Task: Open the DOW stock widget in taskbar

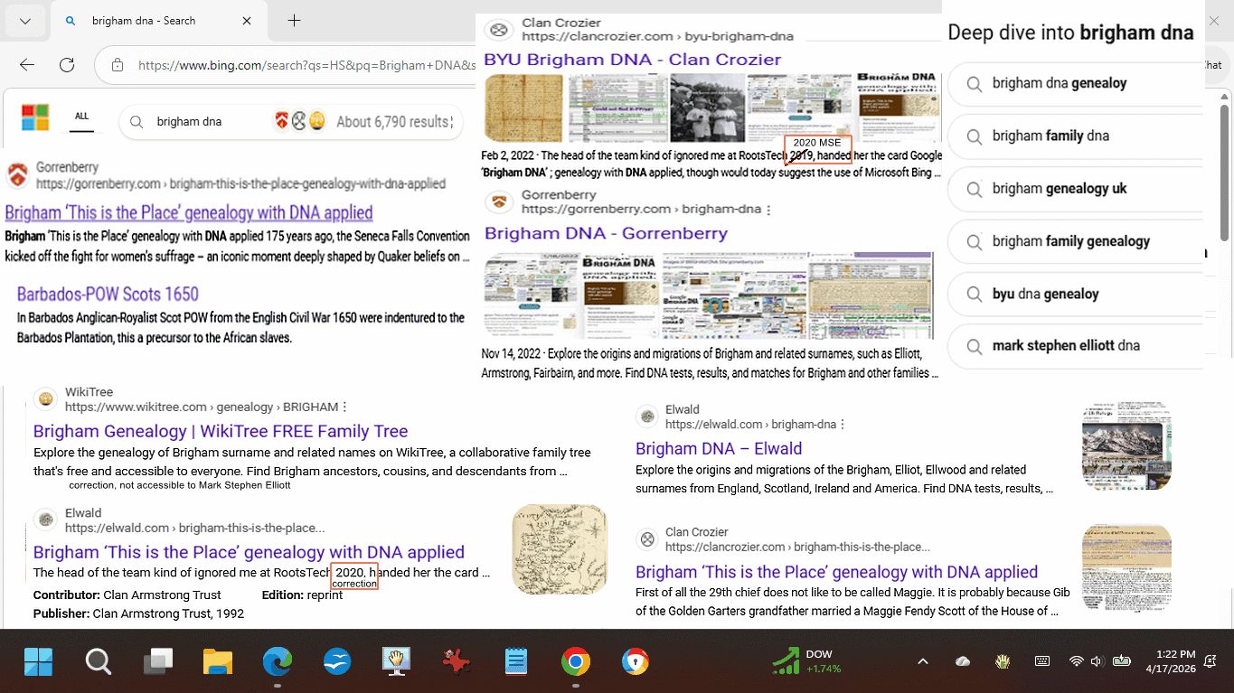Action: (807, 661)
